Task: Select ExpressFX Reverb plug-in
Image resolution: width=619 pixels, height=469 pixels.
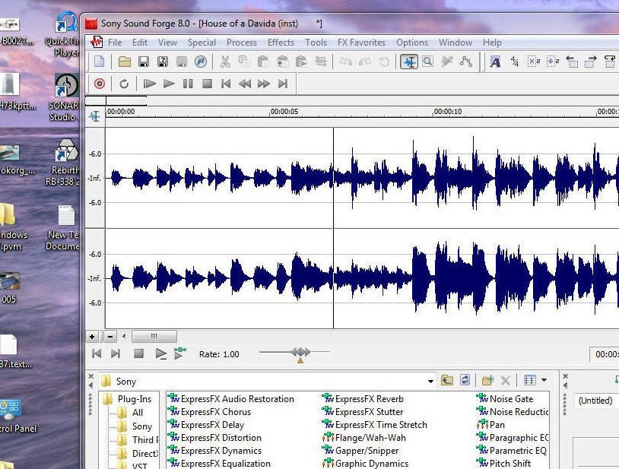Action: click(363, 399)
